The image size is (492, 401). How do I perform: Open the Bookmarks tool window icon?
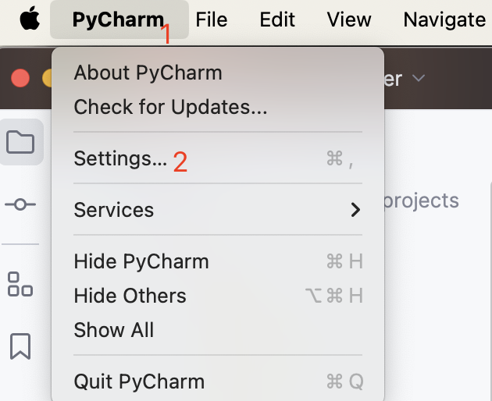tap(20, 346)
